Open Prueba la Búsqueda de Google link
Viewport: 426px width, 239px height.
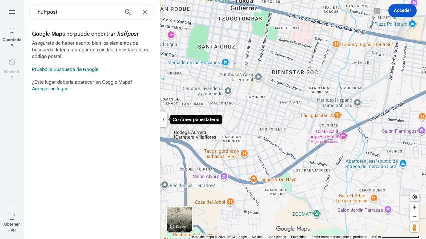coord(65,69)
